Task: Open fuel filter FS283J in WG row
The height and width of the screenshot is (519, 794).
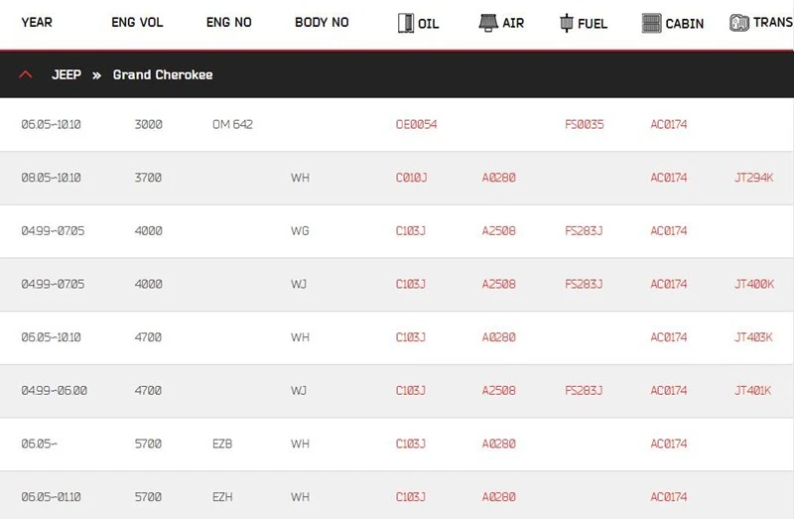Action: click(x=584, y=231)
